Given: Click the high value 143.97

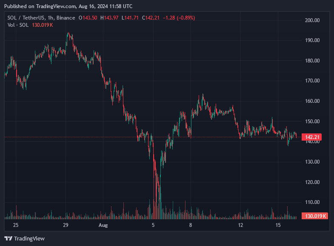Looking at the screenshot, I should pyautogui.click(x=111, y=18).
